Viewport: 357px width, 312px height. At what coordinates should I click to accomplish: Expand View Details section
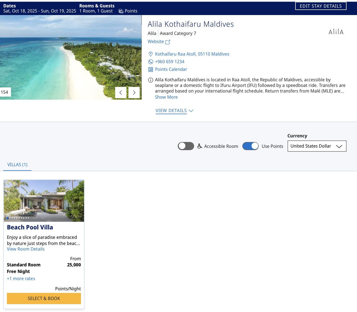[x=174, y=111]
